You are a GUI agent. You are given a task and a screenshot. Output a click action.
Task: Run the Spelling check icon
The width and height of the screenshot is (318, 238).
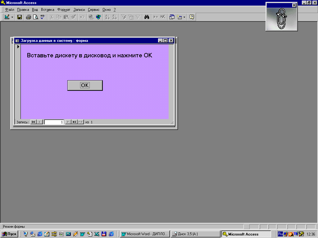coord(43,17)
